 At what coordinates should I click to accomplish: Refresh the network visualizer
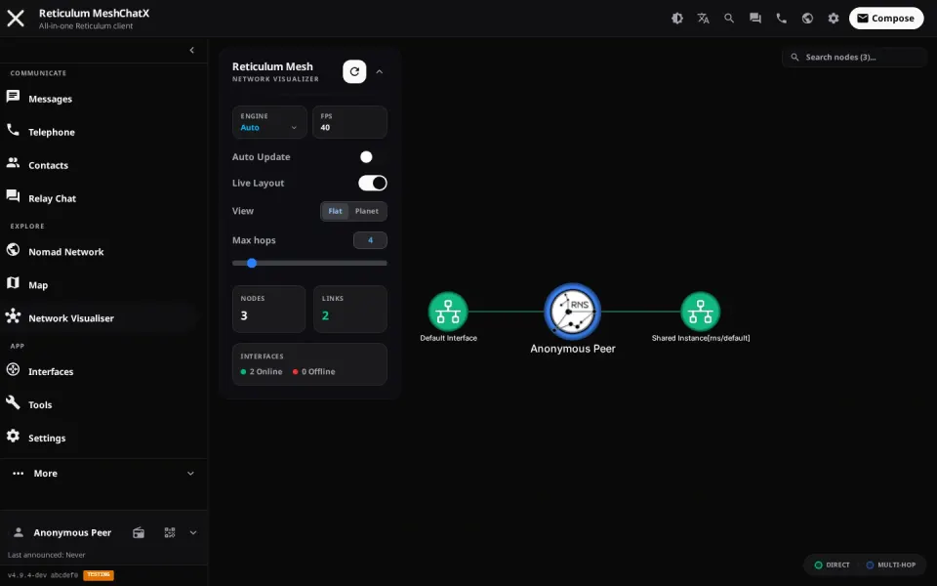point(354,71)
